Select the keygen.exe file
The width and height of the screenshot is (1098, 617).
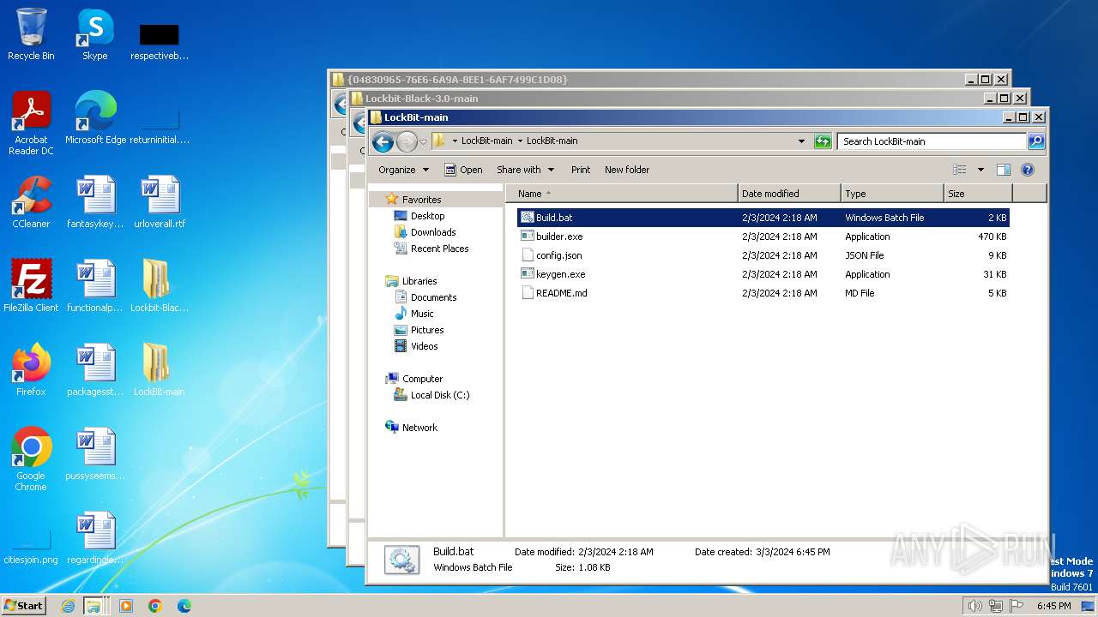tap(763, 274)
